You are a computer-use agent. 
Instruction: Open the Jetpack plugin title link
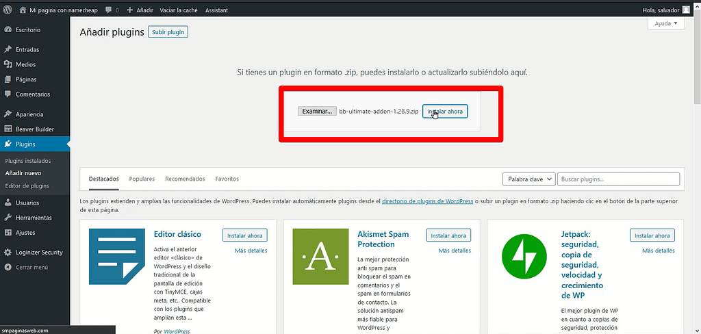582,265
